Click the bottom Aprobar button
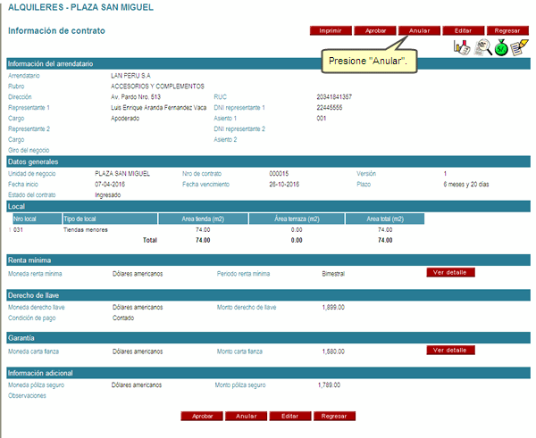 203,416
